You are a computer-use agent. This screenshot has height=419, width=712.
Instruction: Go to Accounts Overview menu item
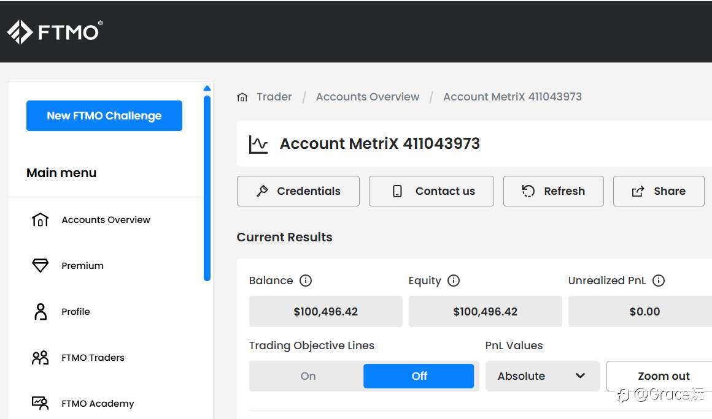coord(106,220)
